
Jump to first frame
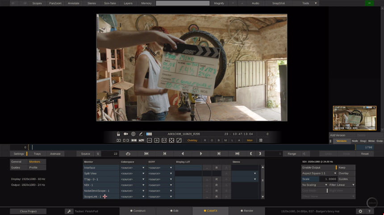pyautogui.click(x=146, y=154)
